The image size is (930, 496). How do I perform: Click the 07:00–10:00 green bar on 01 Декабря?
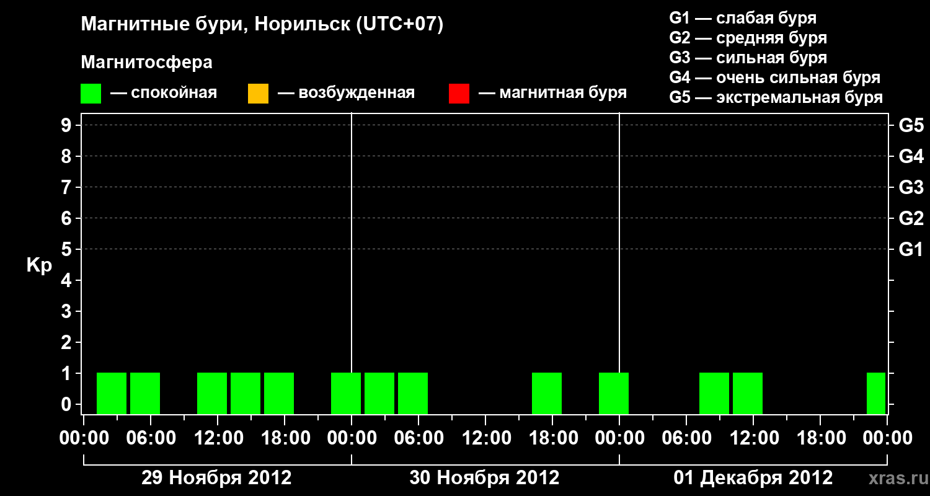click(714, 393)
